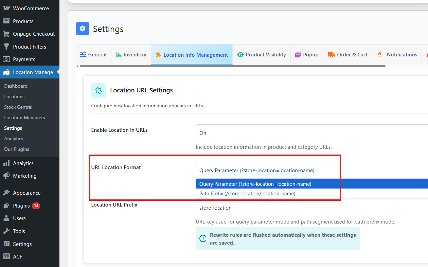Open the Payments menu
The width and height of the screenshot is (428, 267).
pyautogui.click(x=30, y=59)
